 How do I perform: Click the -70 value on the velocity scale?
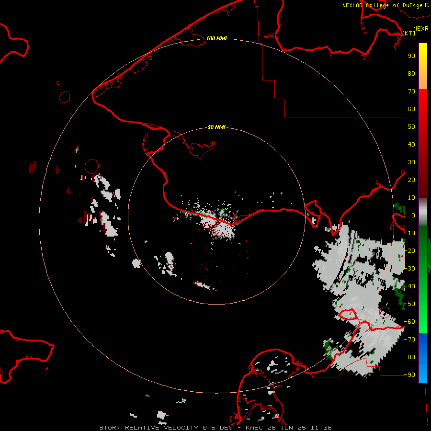tap(409, 340)
